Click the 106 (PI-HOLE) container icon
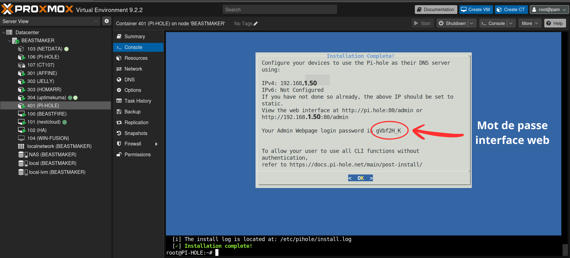Image resolution: width=570 pixels, height=258 pixels. point(21,57)
